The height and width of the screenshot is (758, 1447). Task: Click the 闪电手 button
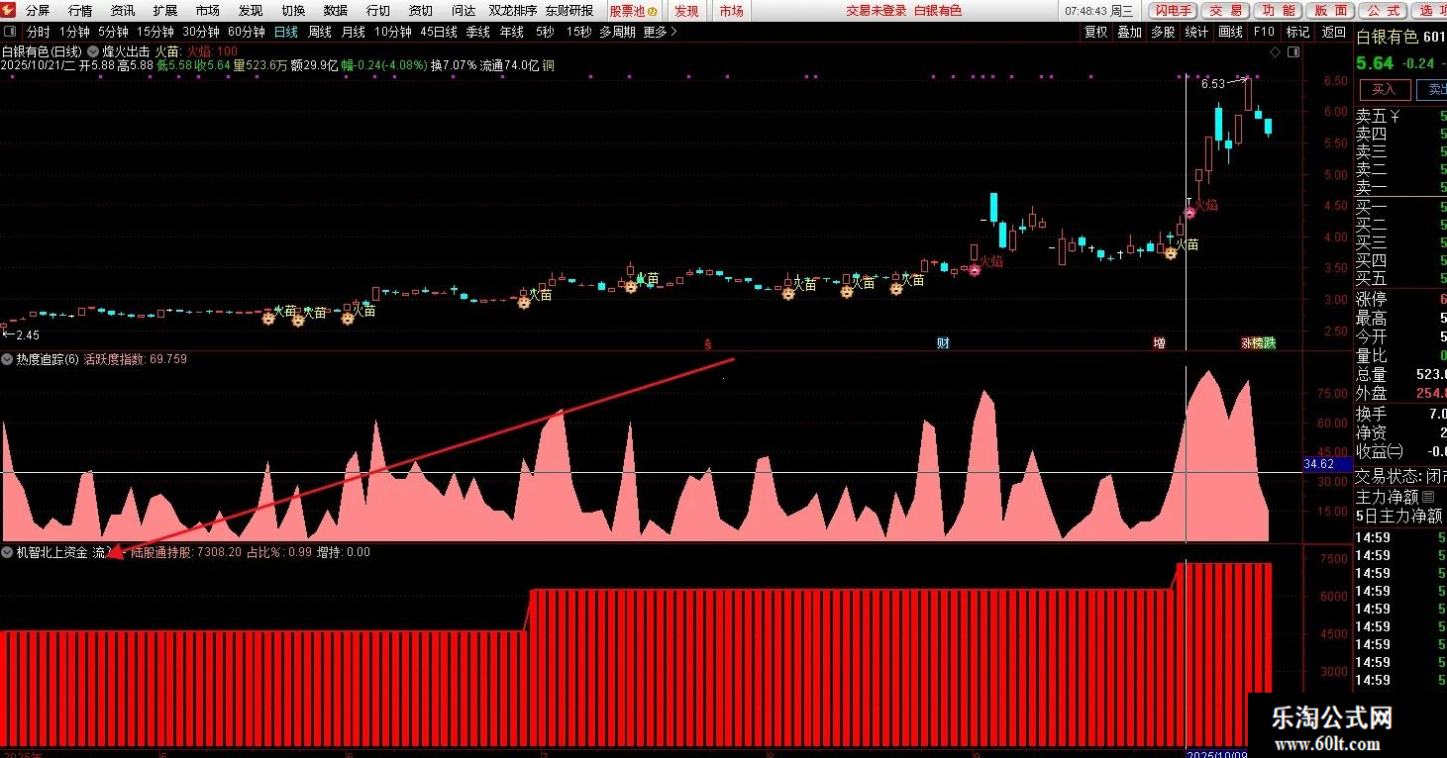pyautogui.click(x=1174, y=11)
